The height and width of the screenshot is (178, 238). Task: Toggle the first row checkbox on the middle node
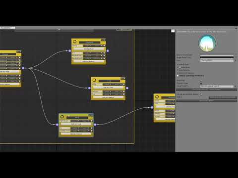pyautogui.click(x=124, y=85)
